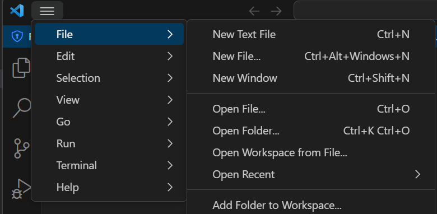
Task: Go forward with the right arrow
Action: tap(276, 11)
